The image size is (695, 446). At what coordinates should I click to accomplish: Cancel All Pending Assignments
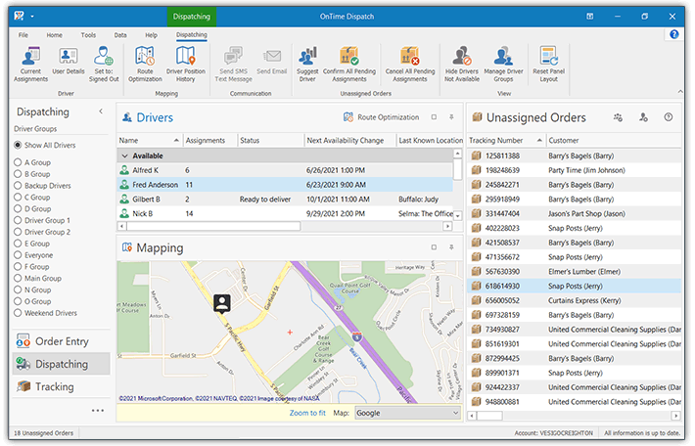410,65
